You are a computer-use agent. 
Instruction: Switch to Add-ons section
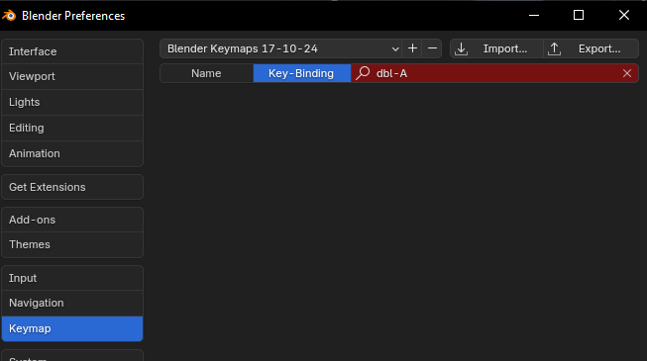72,220
